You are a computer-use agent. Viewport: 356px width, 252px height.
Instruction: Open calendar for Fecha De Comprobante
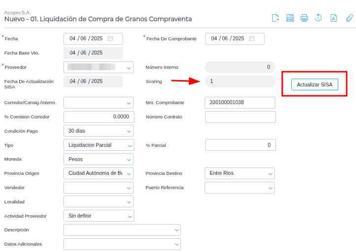pos(252,39)
